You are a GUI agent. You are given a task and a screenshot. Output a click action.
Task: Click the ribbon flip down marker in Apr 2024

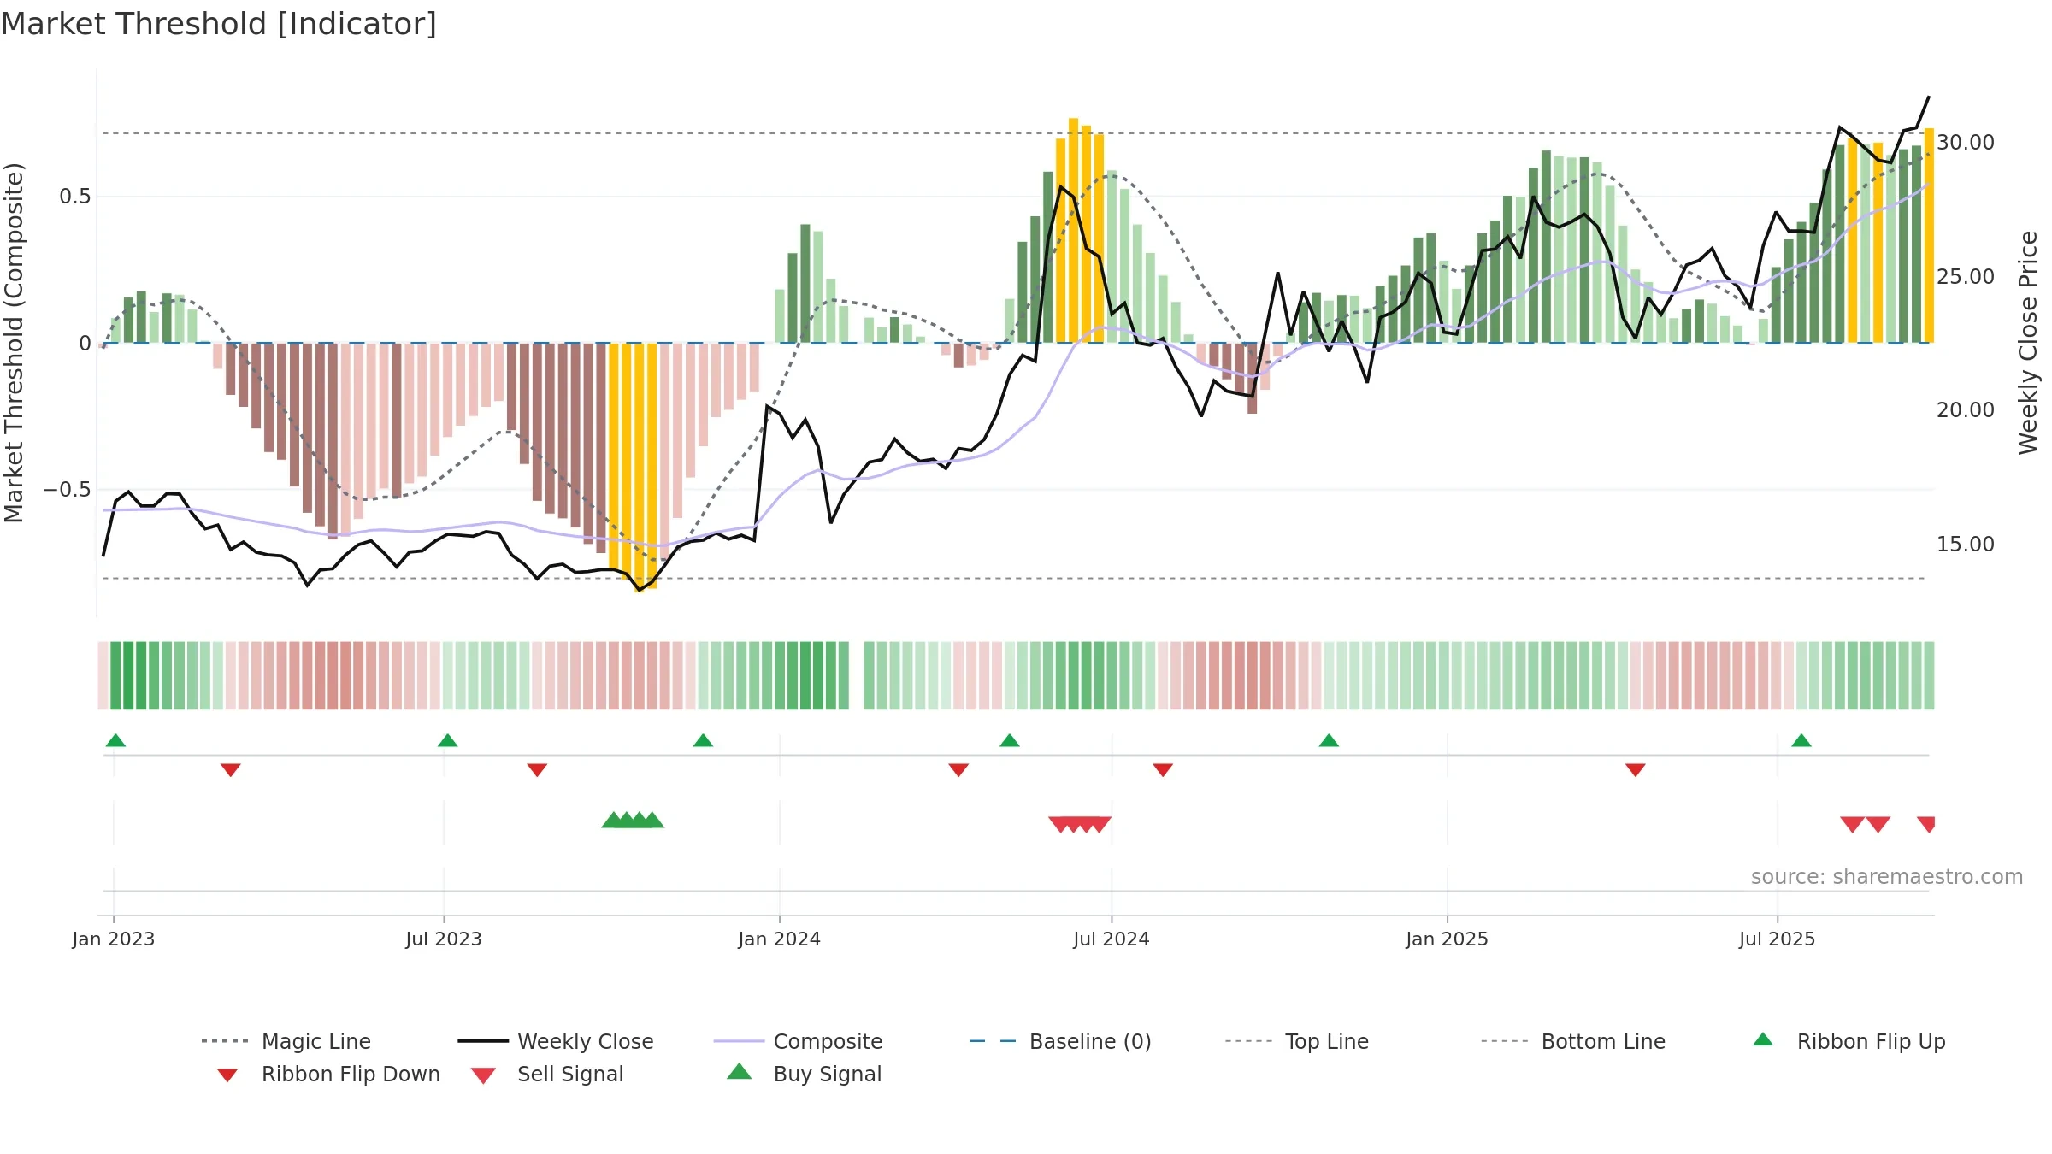coord(958,770)
